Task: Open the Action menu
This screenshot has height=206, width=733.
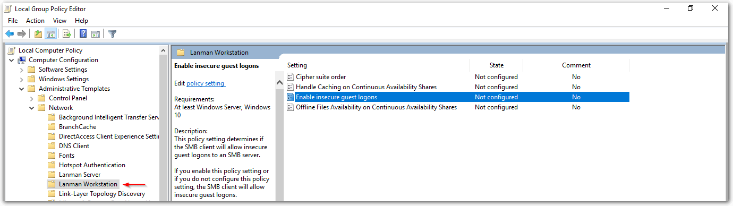Action: (36, 20)
